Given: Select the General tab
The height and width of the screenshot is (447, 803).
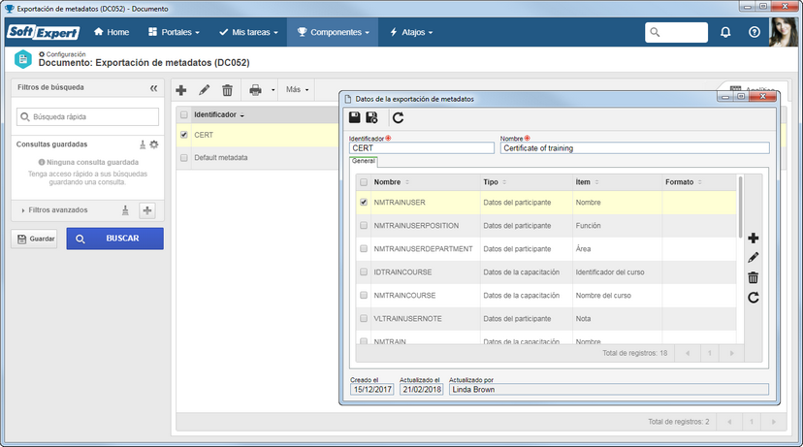Looking at the screenshot, I should click(364, 161).
